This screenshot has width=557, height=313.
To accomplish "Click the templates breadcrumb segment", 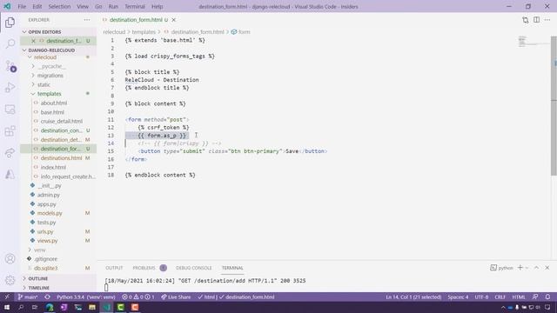I will [144, 32].
